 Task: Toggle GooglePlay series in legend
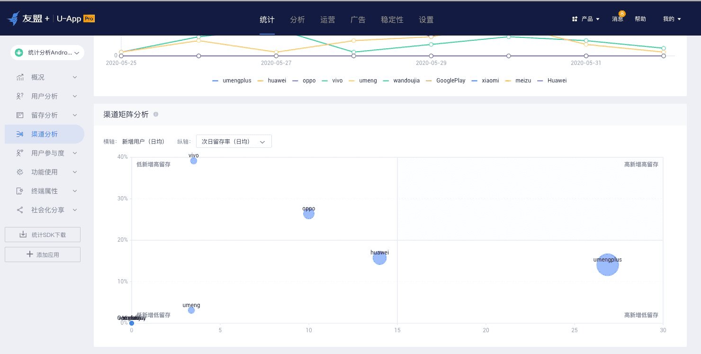[x=445, y=81]
